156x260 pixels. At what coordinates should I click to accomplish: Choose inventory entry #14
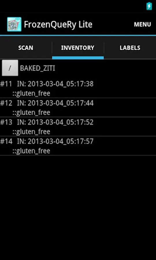(78, 146)
